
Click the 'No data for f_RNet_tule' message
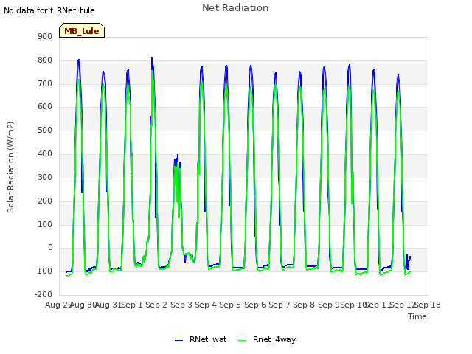click(x=49, y=10)
